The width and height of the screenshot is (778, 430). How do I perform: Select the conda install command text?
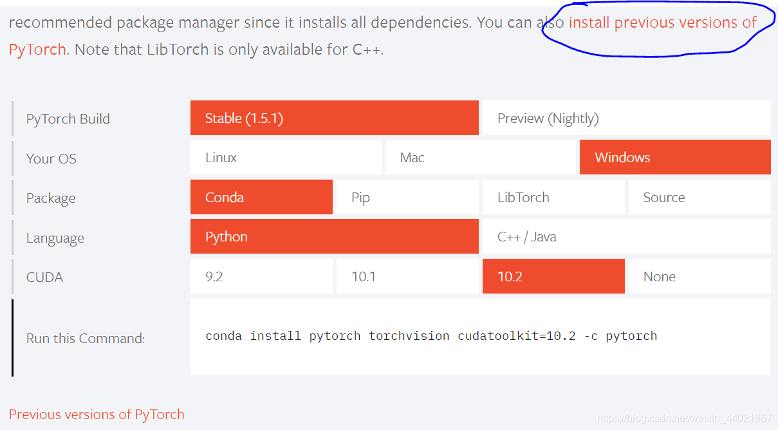pyautogui.click(x=431, y=335)
